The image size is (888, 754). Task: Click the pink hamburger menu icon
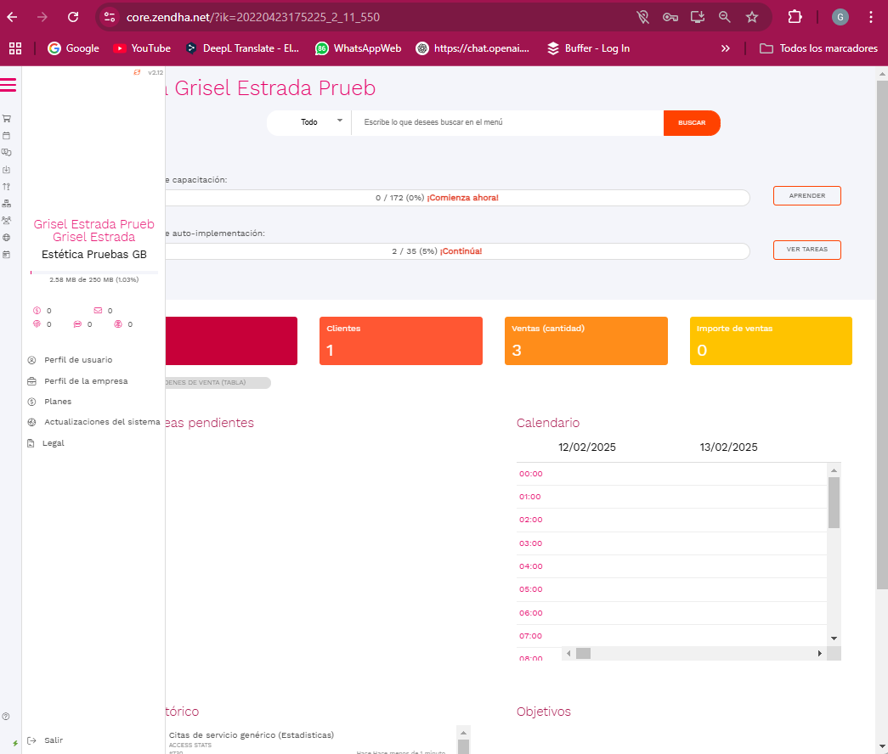(x=8, y=85)
